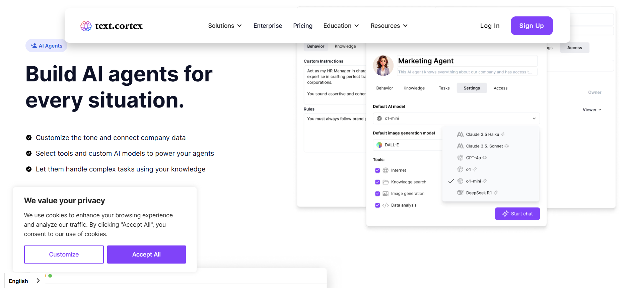Open the Viewer role dropdown
Image resolution: width=630 pixels, height=288 pixels.
pyautogui.click(x=592, y=110)
